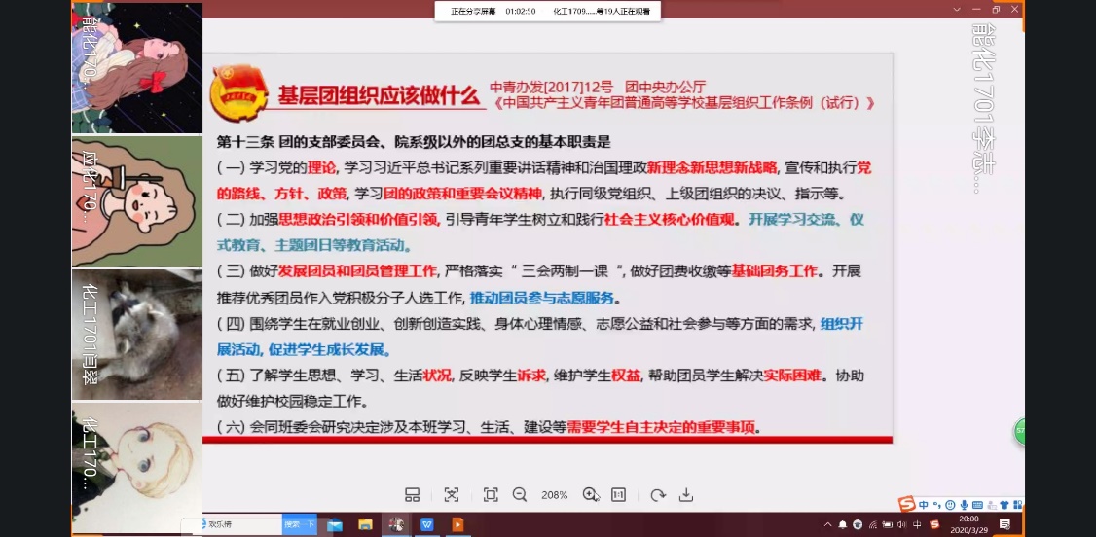Image resolution: width=1096 pixels, height=537 pixels.
Task: Rotate the image clockwise
Action: (x=658, y=494)
